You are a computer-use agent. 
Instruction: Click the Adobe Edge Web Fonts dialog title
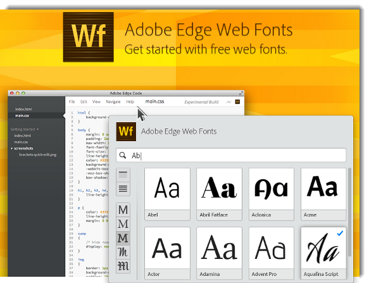coord(179,132)
